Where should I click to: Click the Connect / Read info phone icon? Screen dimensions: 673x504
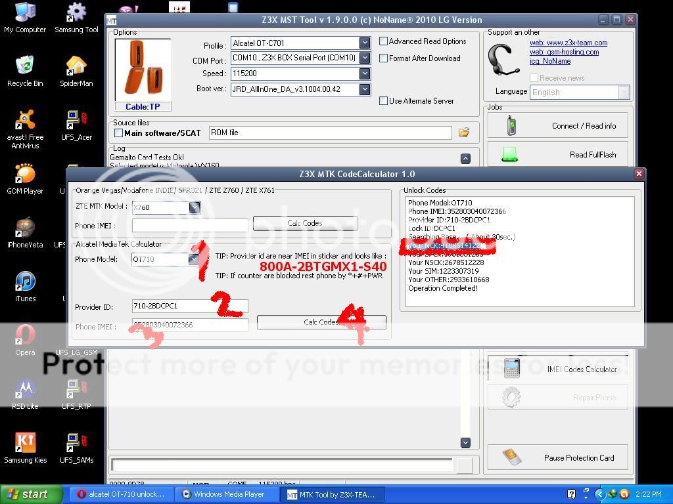pos(511,125)
